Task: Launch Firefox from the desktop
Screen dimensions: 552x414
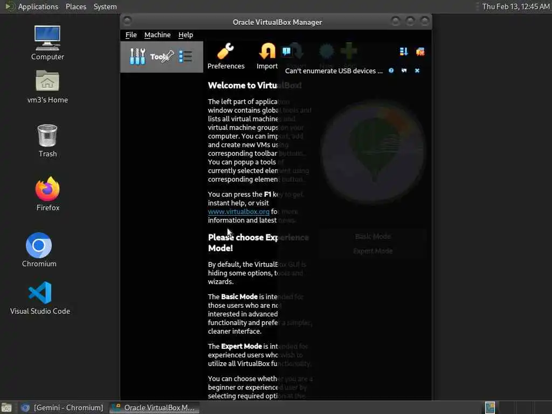Action: pos(47,194)
